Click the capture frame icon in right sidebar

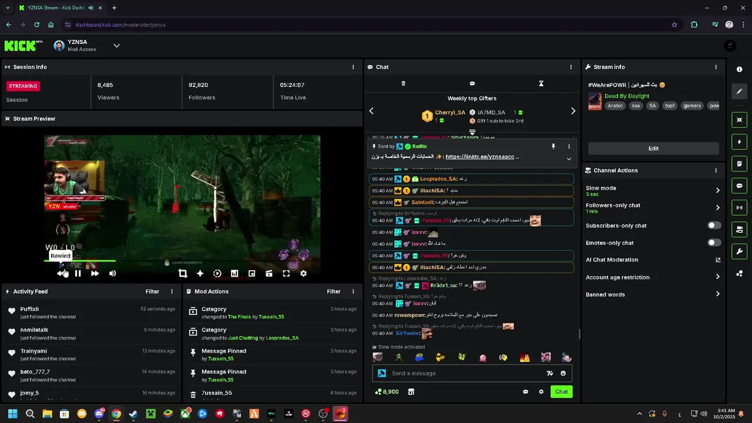pos(739,120)
